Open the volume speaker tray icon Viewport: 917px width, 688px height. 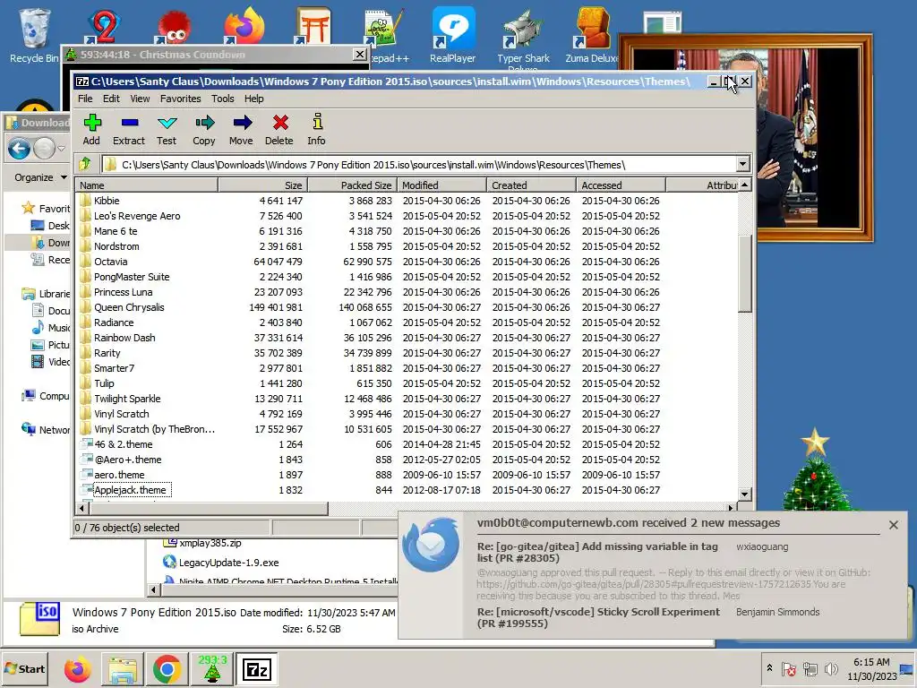tap(831, 668)
